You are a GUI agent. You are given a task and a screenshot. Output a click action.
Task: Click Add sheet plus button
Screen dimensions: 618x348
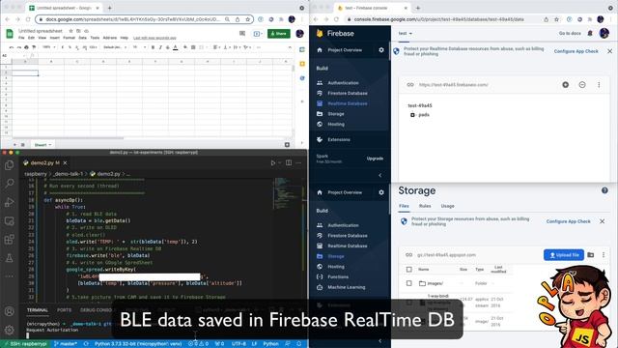(14, 145)
